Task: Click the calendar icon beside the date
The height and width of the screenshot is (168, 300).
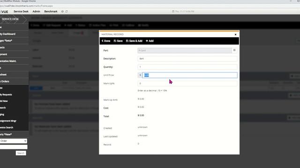Action: [173, 11]
